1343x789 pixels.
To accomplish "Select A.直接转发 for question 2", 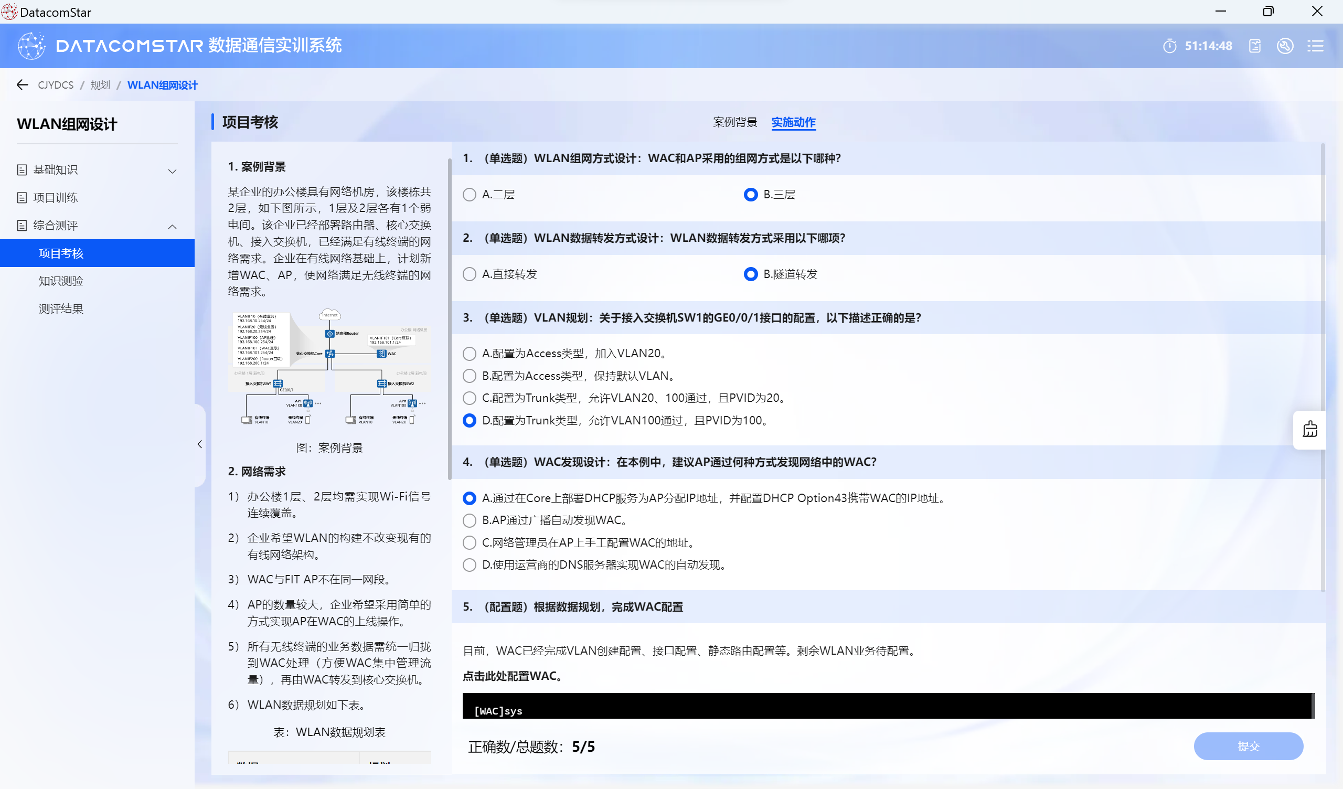I will coord(469,274).
